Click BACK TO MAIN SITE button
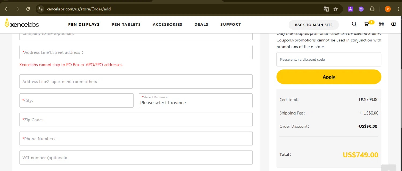 314,25
